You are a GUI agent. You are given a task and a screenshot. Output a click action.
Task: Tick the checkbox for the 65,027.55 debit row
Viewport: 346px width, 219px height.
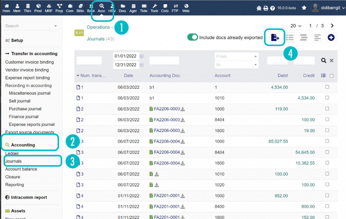pyautogui.click(x=327, y=141)
